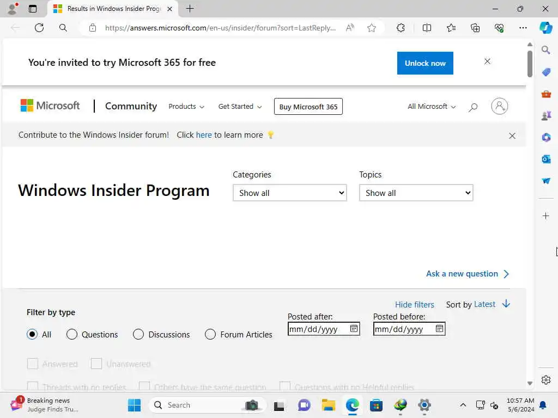This screenshot has height=418, width=558.
Task: Open the Topics Show all dropdown
Action: (x=416, y=193)
